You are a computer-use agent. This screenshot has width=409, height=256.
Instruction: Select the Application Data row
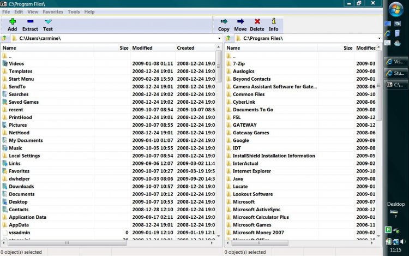(108, 217)
